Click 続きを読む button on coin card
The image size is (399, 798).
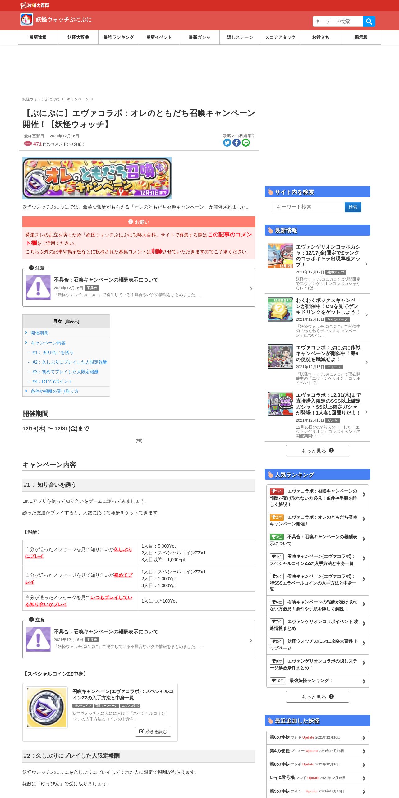tap(153, 731)
